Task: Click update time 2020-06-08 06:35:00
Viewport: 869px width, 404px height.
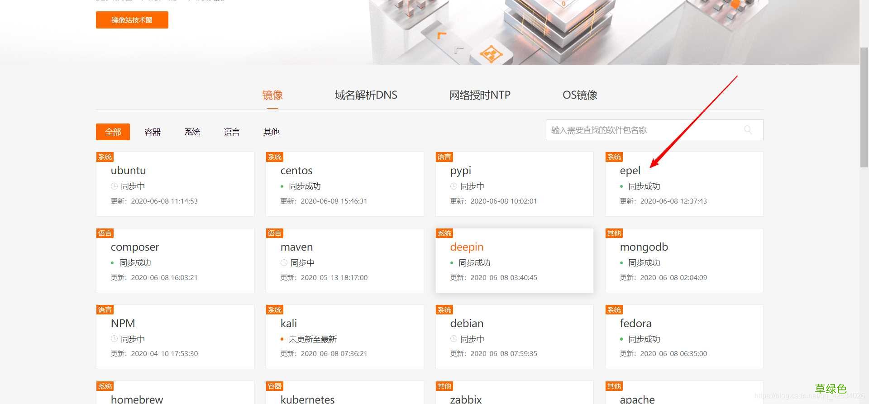Action: pos(673,354)
